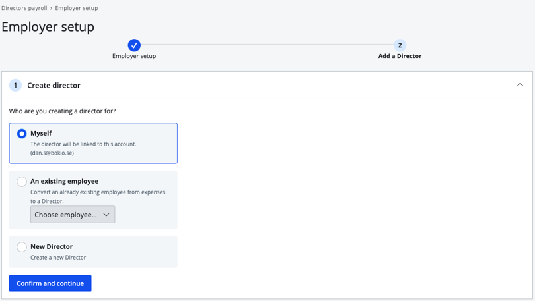Screen dimensions: 535x301
Task: Select the An existing employee radio button
Action: click(22, 182)
